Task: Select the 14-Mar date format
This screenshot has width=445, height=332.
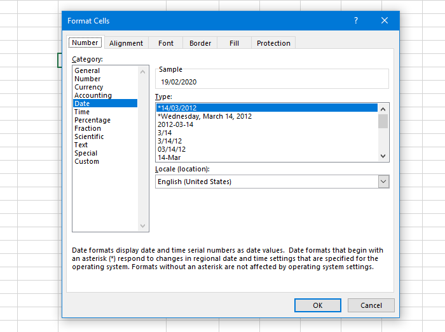Action: (168, 157)
